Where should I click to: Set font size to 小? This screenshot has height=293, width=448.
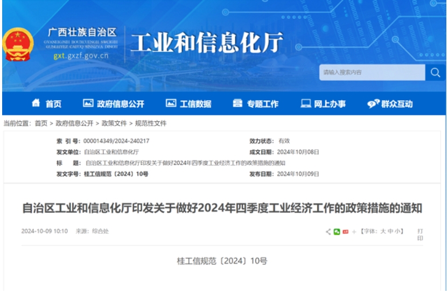pos(397,232)
